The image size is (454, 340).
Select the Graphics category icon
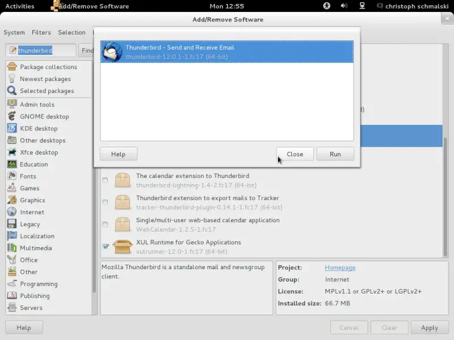(x=12, y=200)
